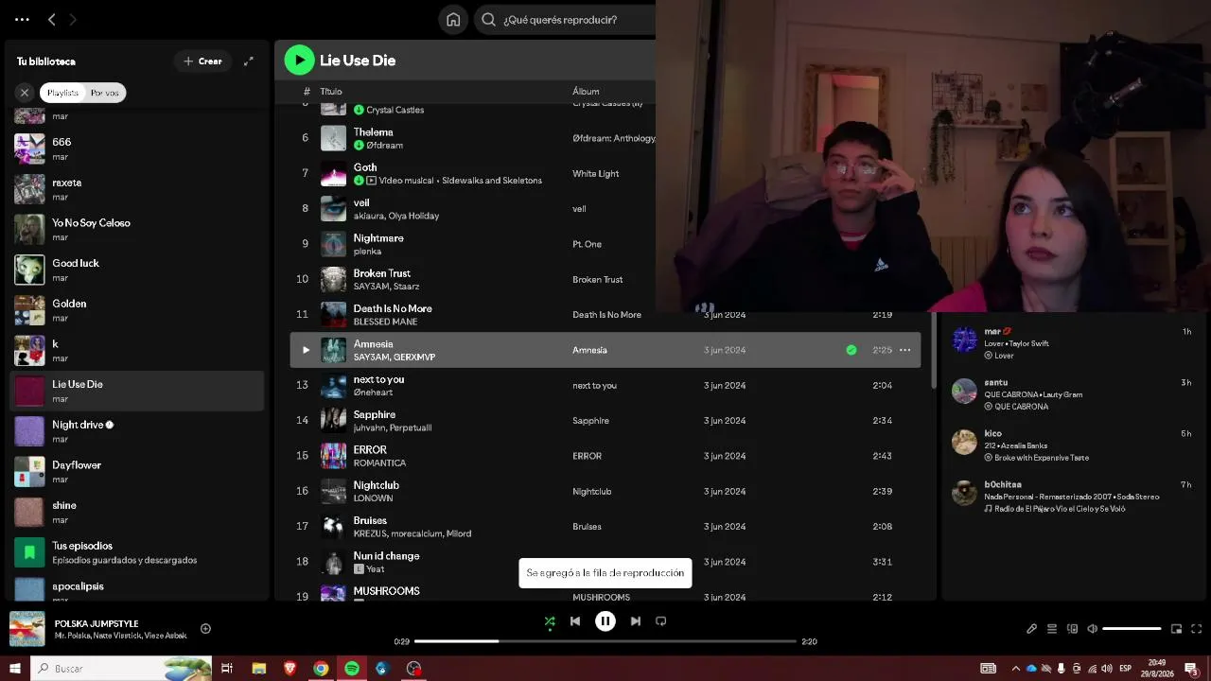The image size is (1211, 681).
Task: Click the Thelema track title
Action: coord(373,132)
